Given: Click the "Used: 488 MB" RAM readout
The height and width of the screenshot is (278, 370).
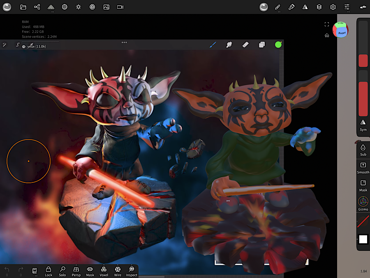Looking at the screenshot, I should click(33, 27).
